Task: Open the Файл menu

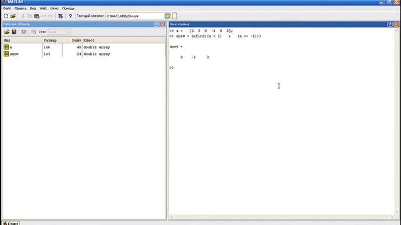Action: point(7,8)
